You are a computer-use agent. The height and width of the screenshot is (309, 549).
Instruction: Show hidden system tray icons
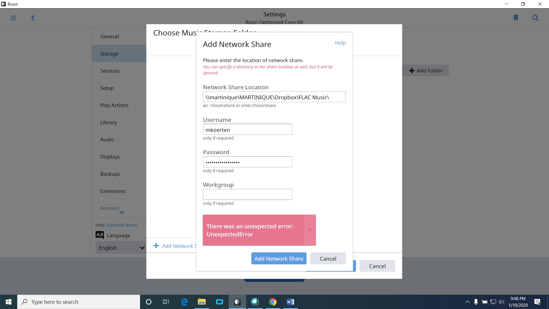467,302
